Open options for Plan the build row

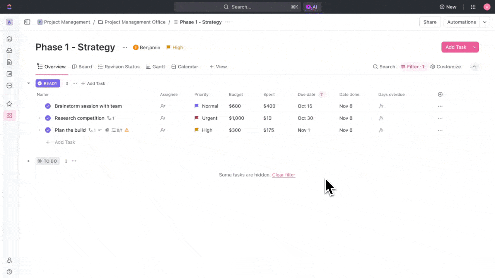pyautogui.click(x=440, y=130)
